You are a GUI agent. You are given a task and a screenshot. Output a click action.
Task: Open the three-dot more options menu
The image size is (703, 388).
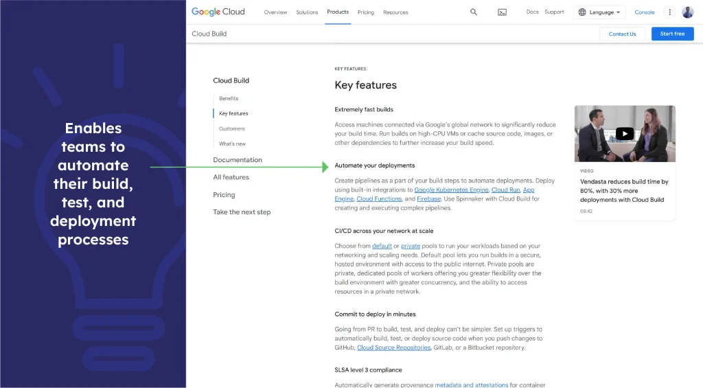(670, 12)
